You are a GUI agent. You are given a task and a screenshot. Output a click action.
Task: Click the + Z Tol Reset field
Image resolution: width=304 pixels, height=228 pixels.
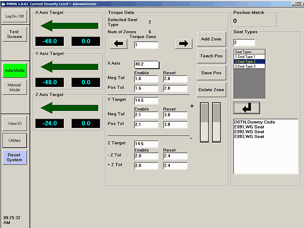pos(175,166)
